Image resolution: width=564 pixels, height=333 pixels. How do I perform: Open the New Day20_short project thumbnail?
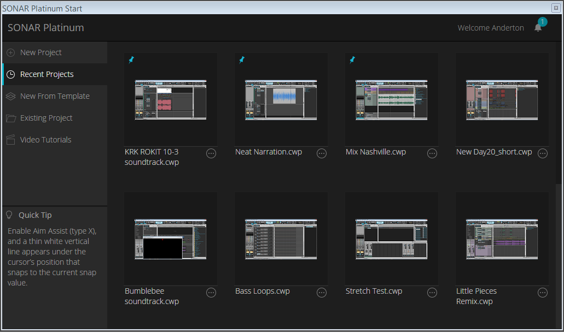tap(502, 100)
